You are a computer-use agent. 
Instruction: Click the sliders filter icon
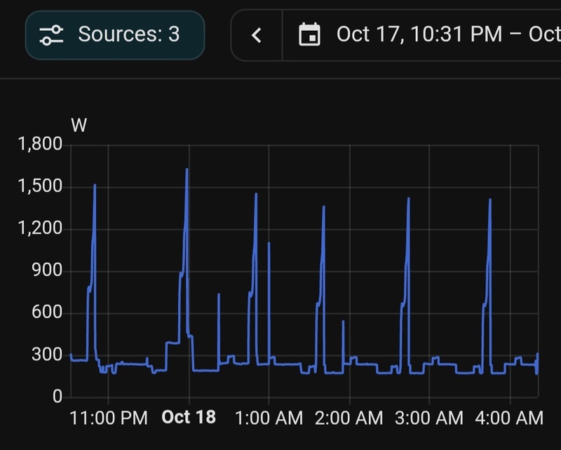click(x=51, y=35)
